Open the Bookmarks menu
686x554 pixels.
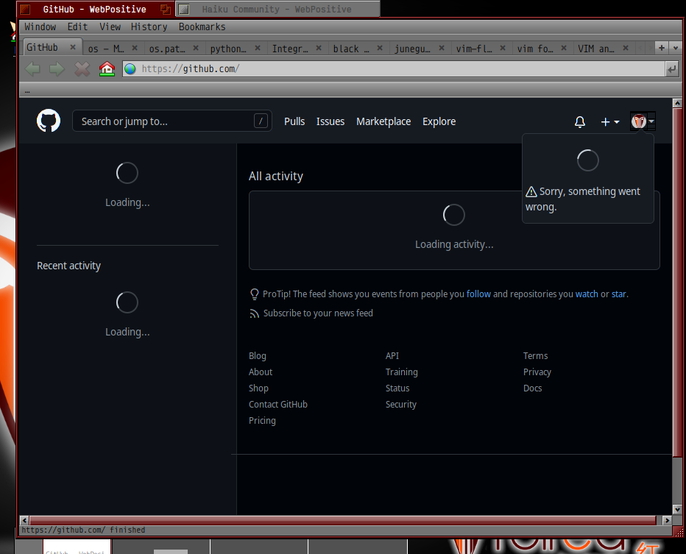tap(202, 26)
